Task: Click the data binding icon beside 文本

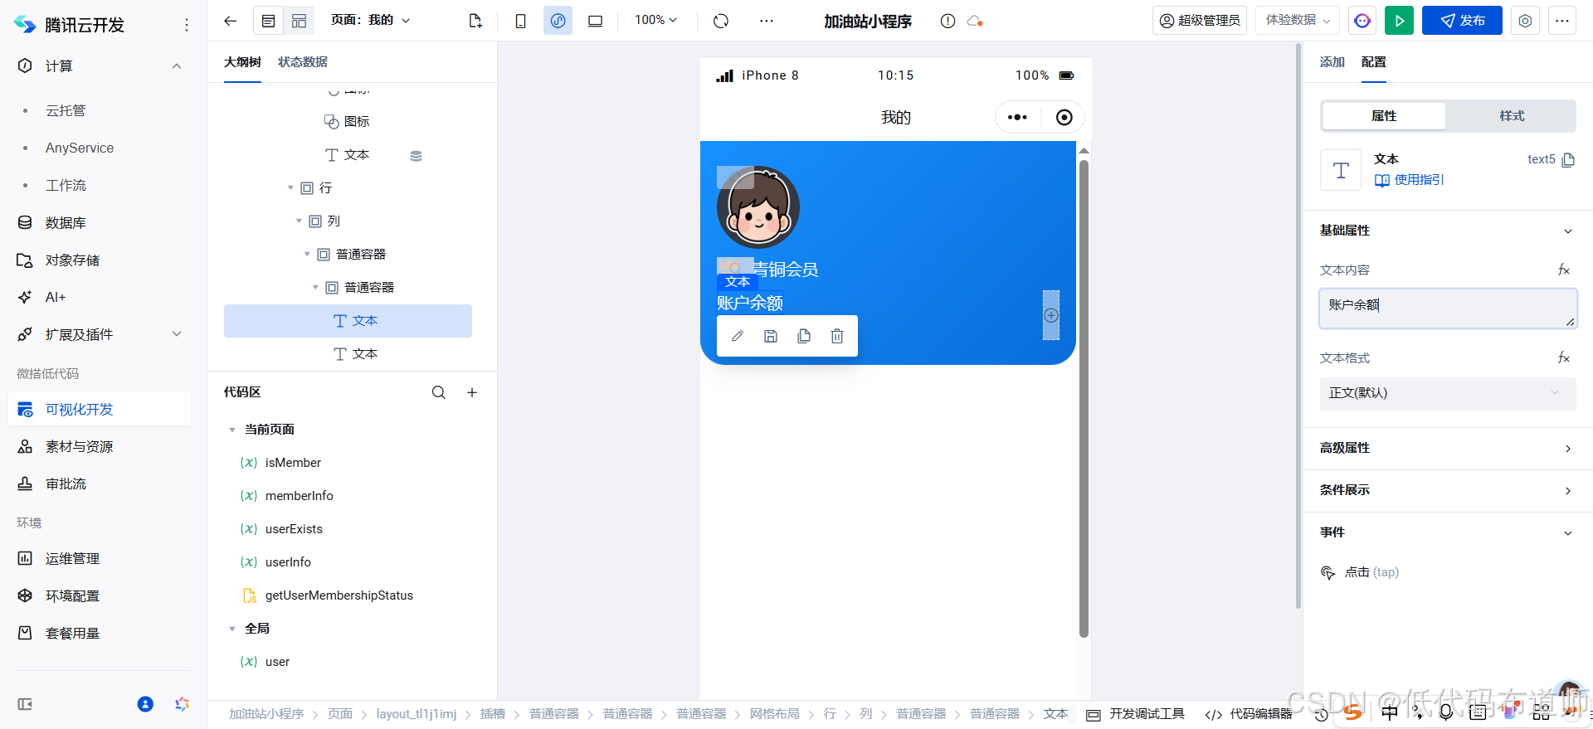Action: pyautogui.click(x=416, y=156)
